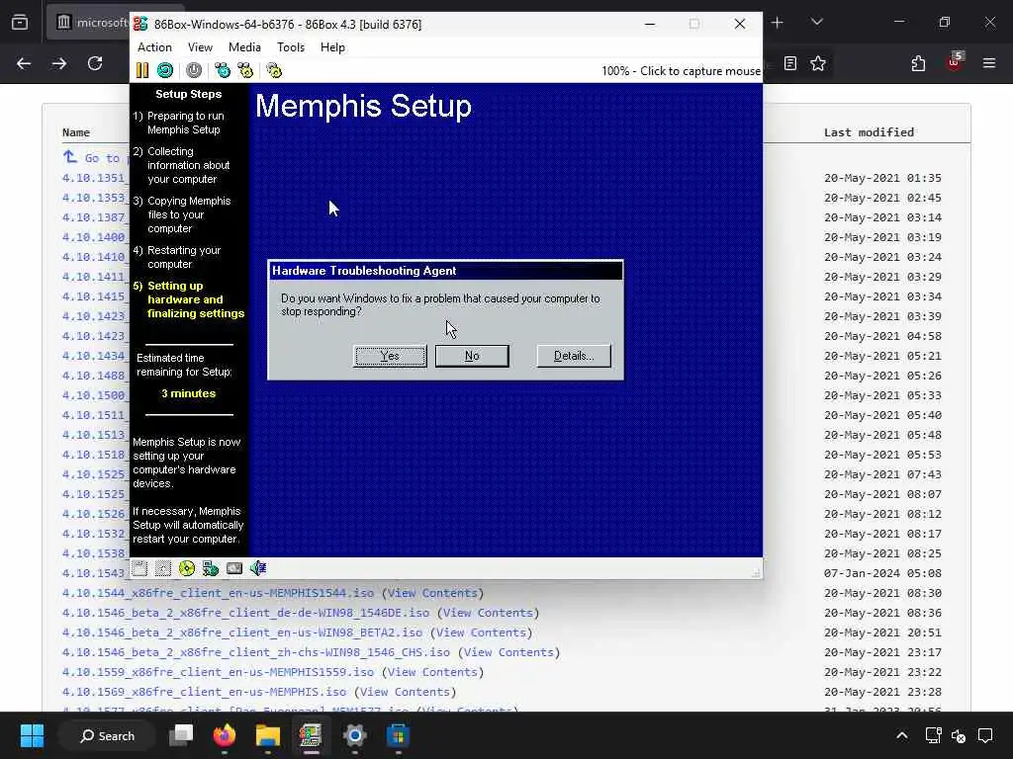Open the Tools menu in 86Box
The height and width of the screenshot is (759, 1013).
291,47
